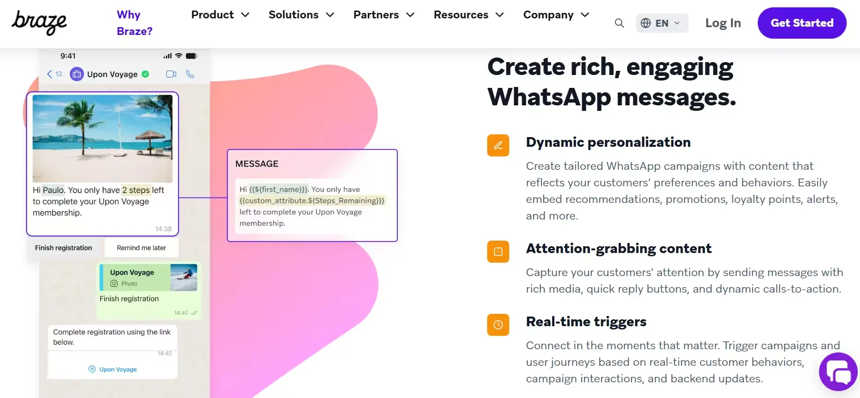860x398 pixels.
Task: Open the EN language selector
Action: [x=661, y=23]
